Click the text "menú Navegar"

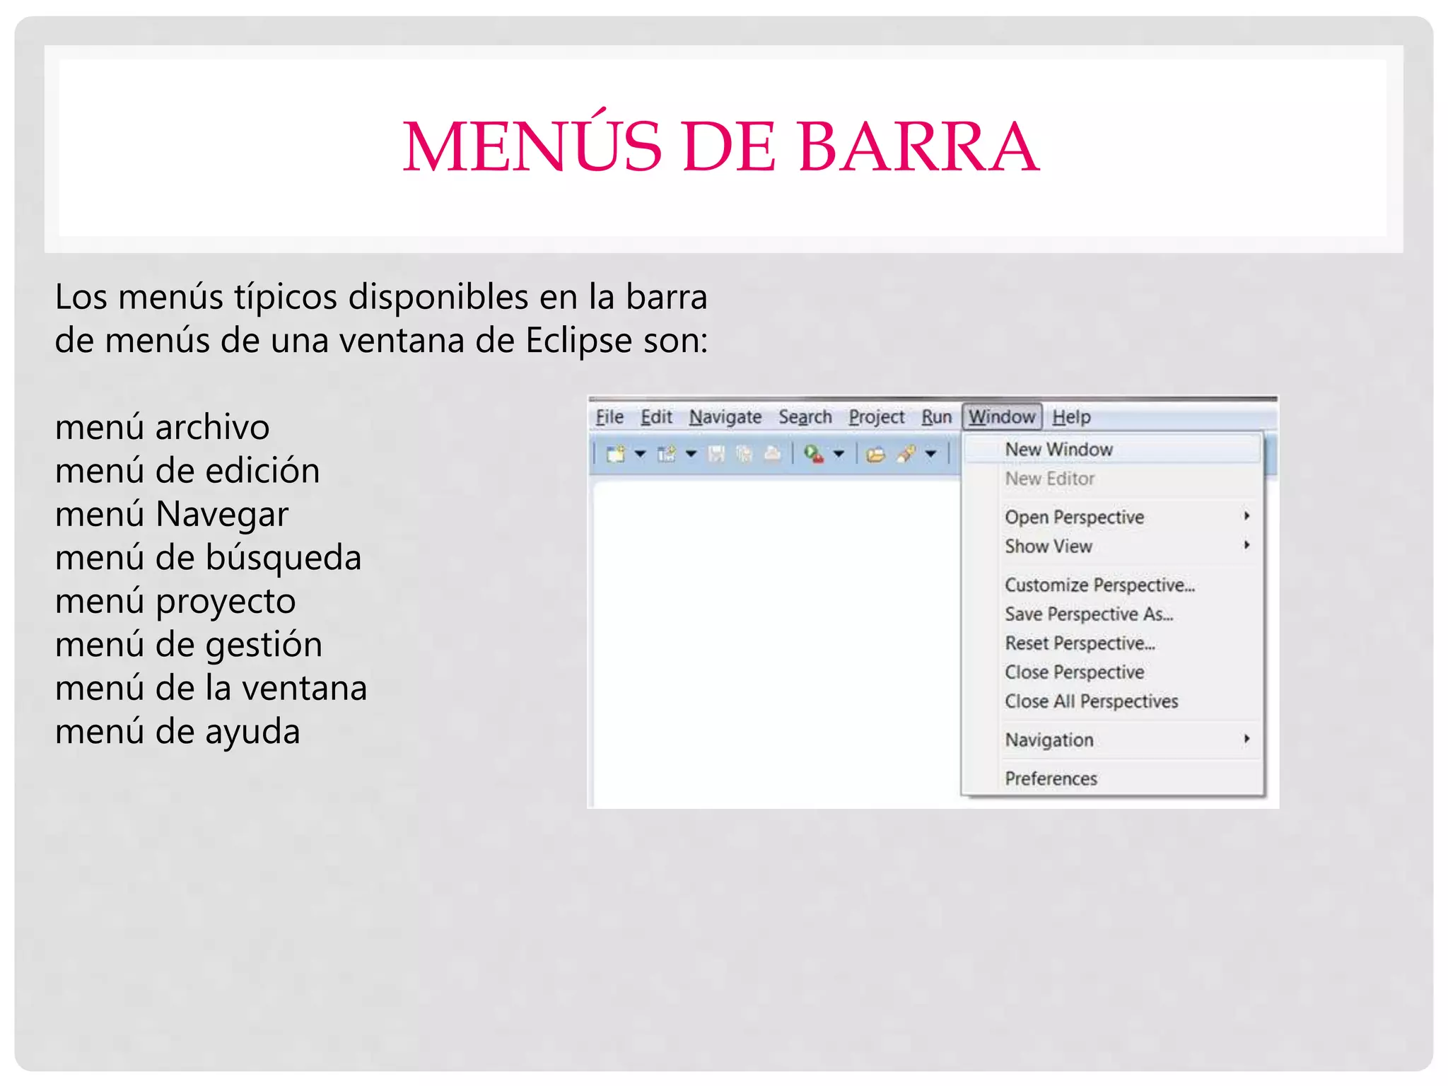pyautogui.click(x=172, y=515)
